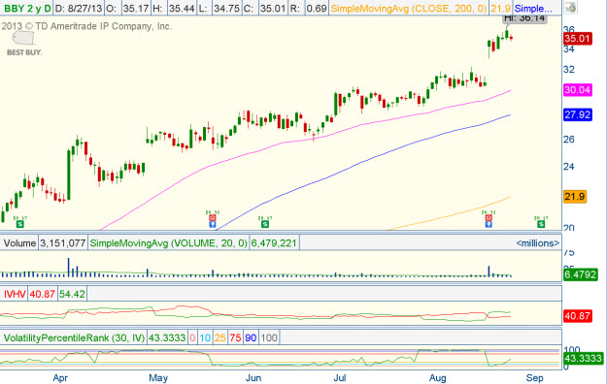Click the red 75 level label
This screenshot has width=607, height=384.
[235, 338]
